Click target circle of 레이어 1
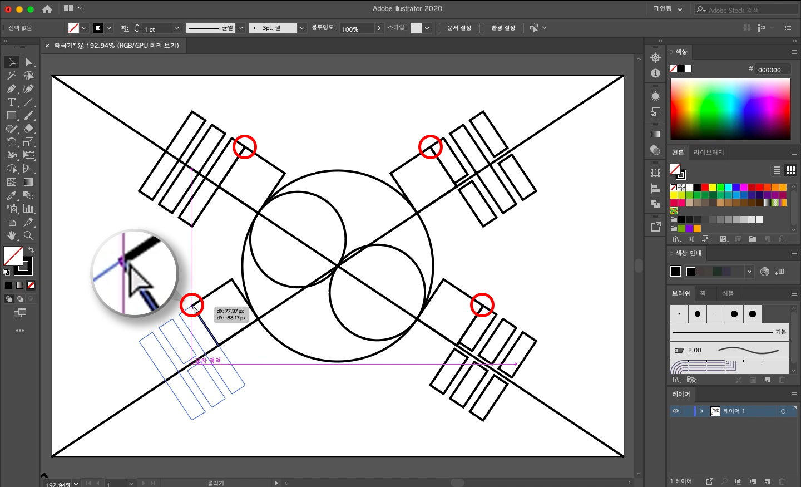This screenshot has width=801, height=487. tap(783, 411)
